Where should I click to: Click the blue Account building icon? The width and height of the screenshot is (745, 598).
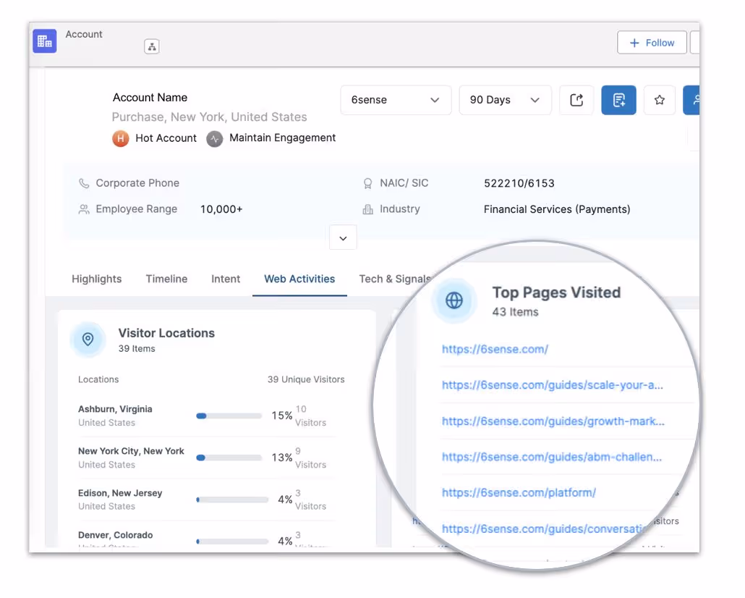[45, 41]
